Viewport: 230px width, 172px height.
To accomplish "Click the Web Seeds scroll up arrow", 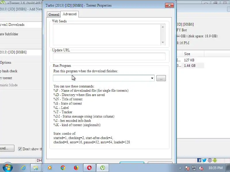I will 163,27.
